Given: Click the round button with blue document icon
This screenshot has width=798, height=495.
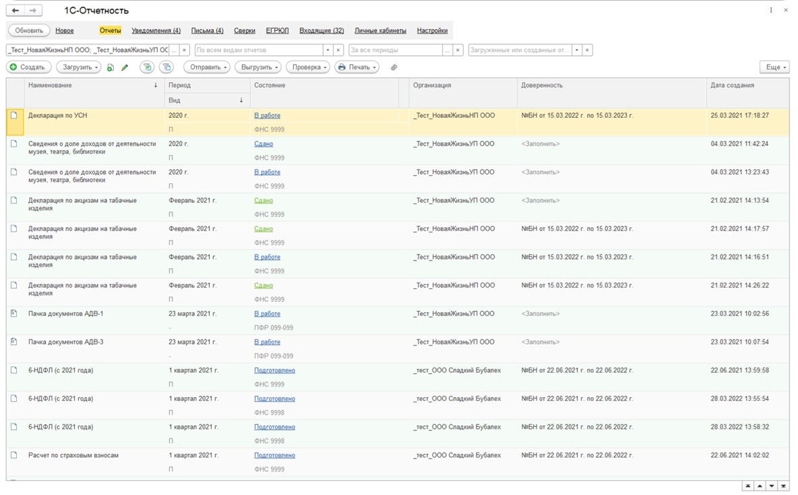Looking at the screenshot, I should pos(166,67).
